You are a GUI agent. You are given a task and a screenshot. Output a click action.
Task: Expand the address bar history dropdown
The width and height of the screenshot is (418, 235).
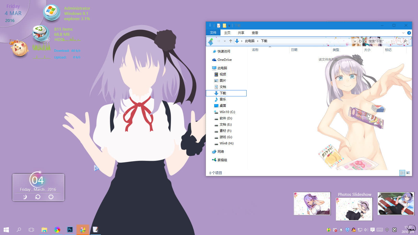tap(355, 41)
